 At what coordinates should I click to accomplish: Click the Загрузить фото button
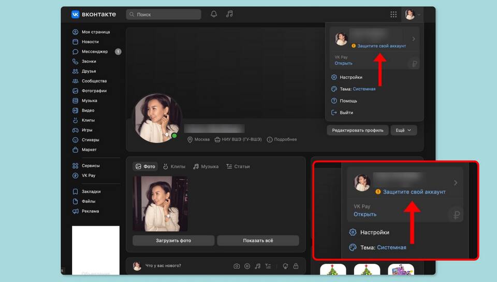173,241
